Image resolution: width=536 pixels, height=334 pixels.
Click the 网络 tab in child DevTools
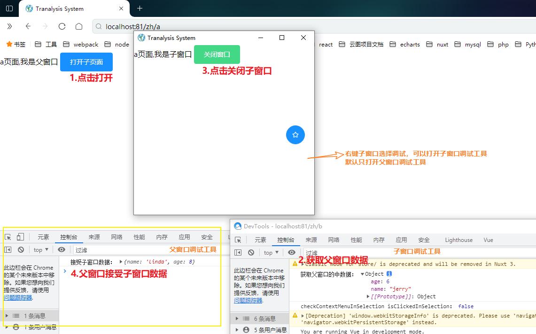334,240
